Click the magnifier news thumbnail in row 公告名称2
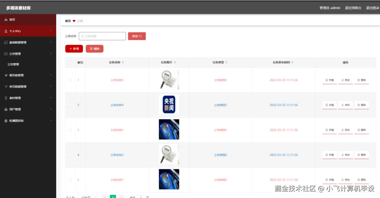The width and height of the screenshot is (380, 198). click(169, 154)
